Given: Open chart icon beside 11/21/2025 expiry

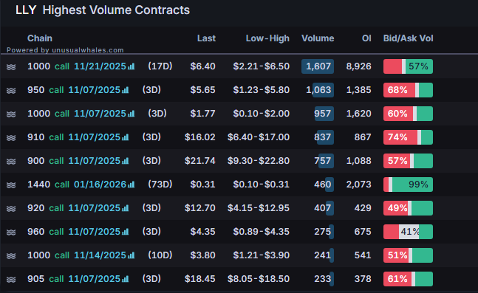Looking at the screenshot, I should 131,66.
